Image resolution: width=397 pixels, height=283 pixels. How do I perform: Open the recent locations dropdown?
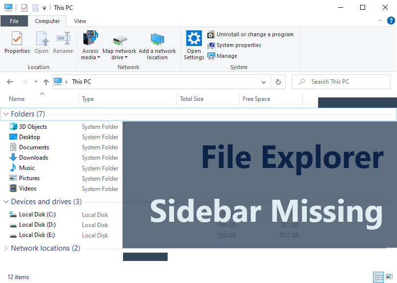point(36,81)
